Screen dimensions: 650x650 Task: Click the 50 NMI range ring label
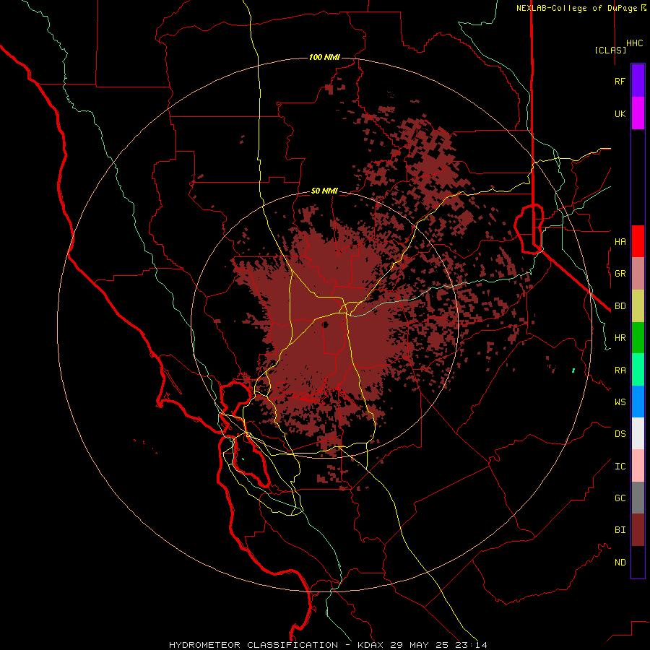[324, 191]
